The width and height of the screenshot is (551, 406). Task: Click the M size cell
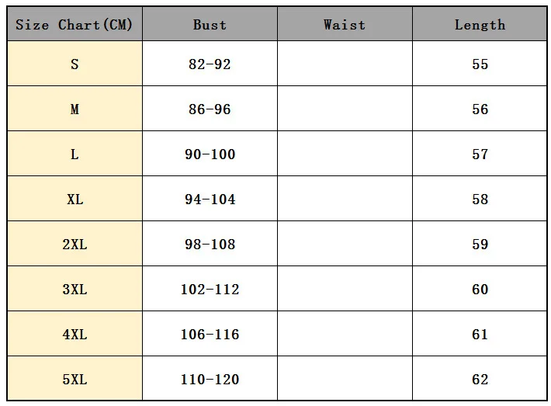coord(75,109)
